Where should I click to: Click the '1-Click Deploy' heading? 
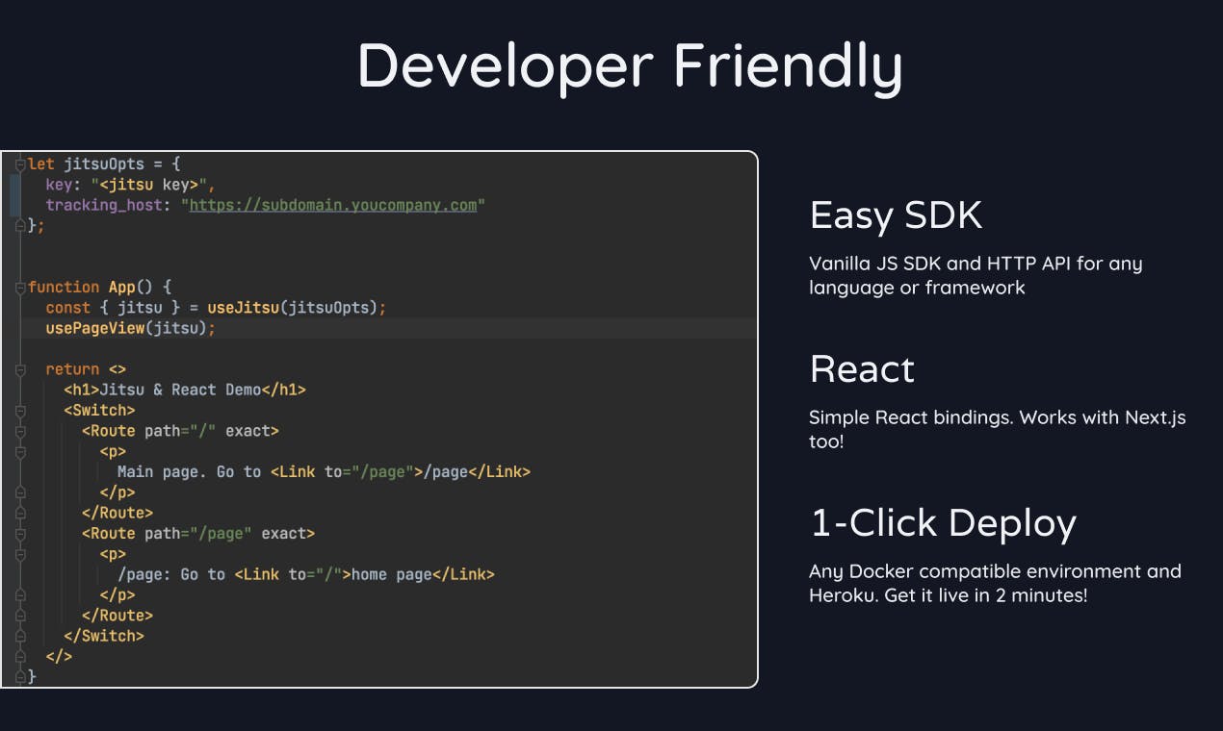coord(943,523)
